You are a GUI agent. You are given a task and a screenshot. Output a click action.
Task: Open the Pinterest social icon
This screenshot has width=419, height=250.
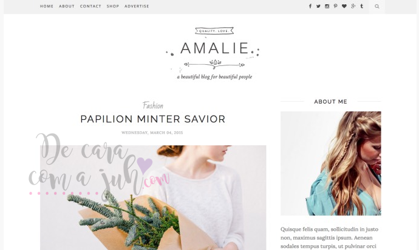[x=335, y=6]
